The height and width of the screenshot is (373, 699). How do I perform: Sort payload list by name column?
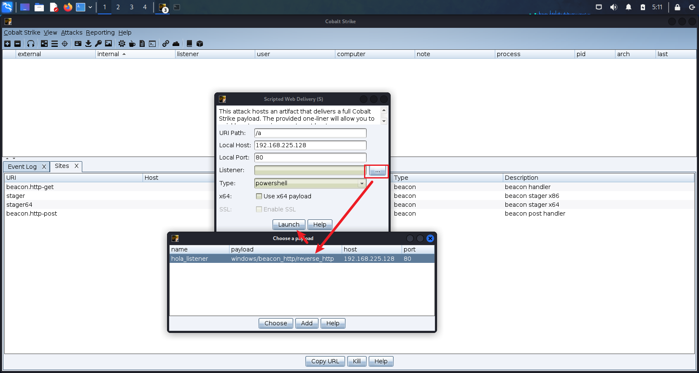(x=200, y=249)
